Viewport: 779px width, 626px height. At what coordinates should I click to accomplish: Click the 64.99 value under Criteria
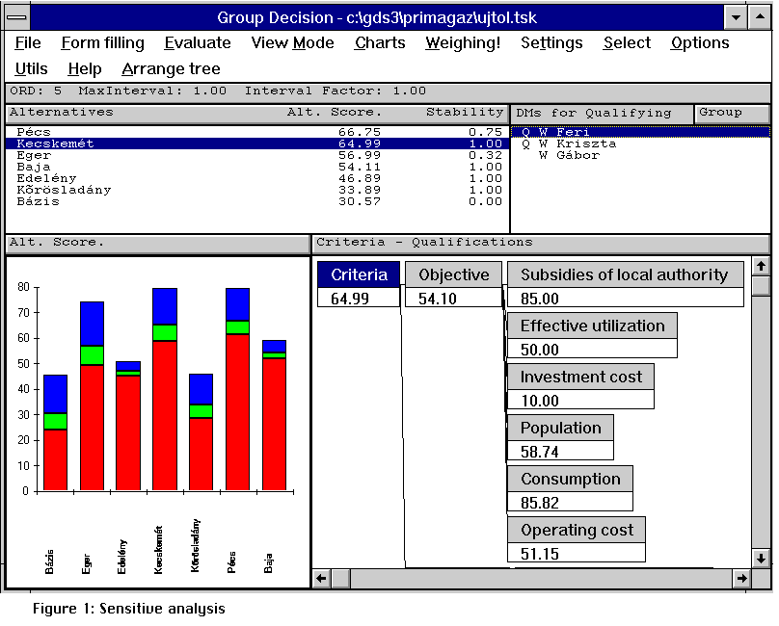click(359, 299)
